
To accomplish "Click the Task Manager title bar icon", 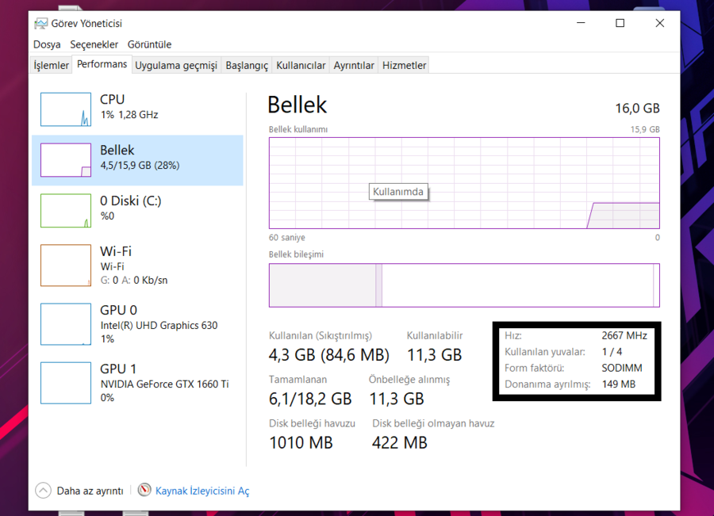I will [x=41, y=24].
